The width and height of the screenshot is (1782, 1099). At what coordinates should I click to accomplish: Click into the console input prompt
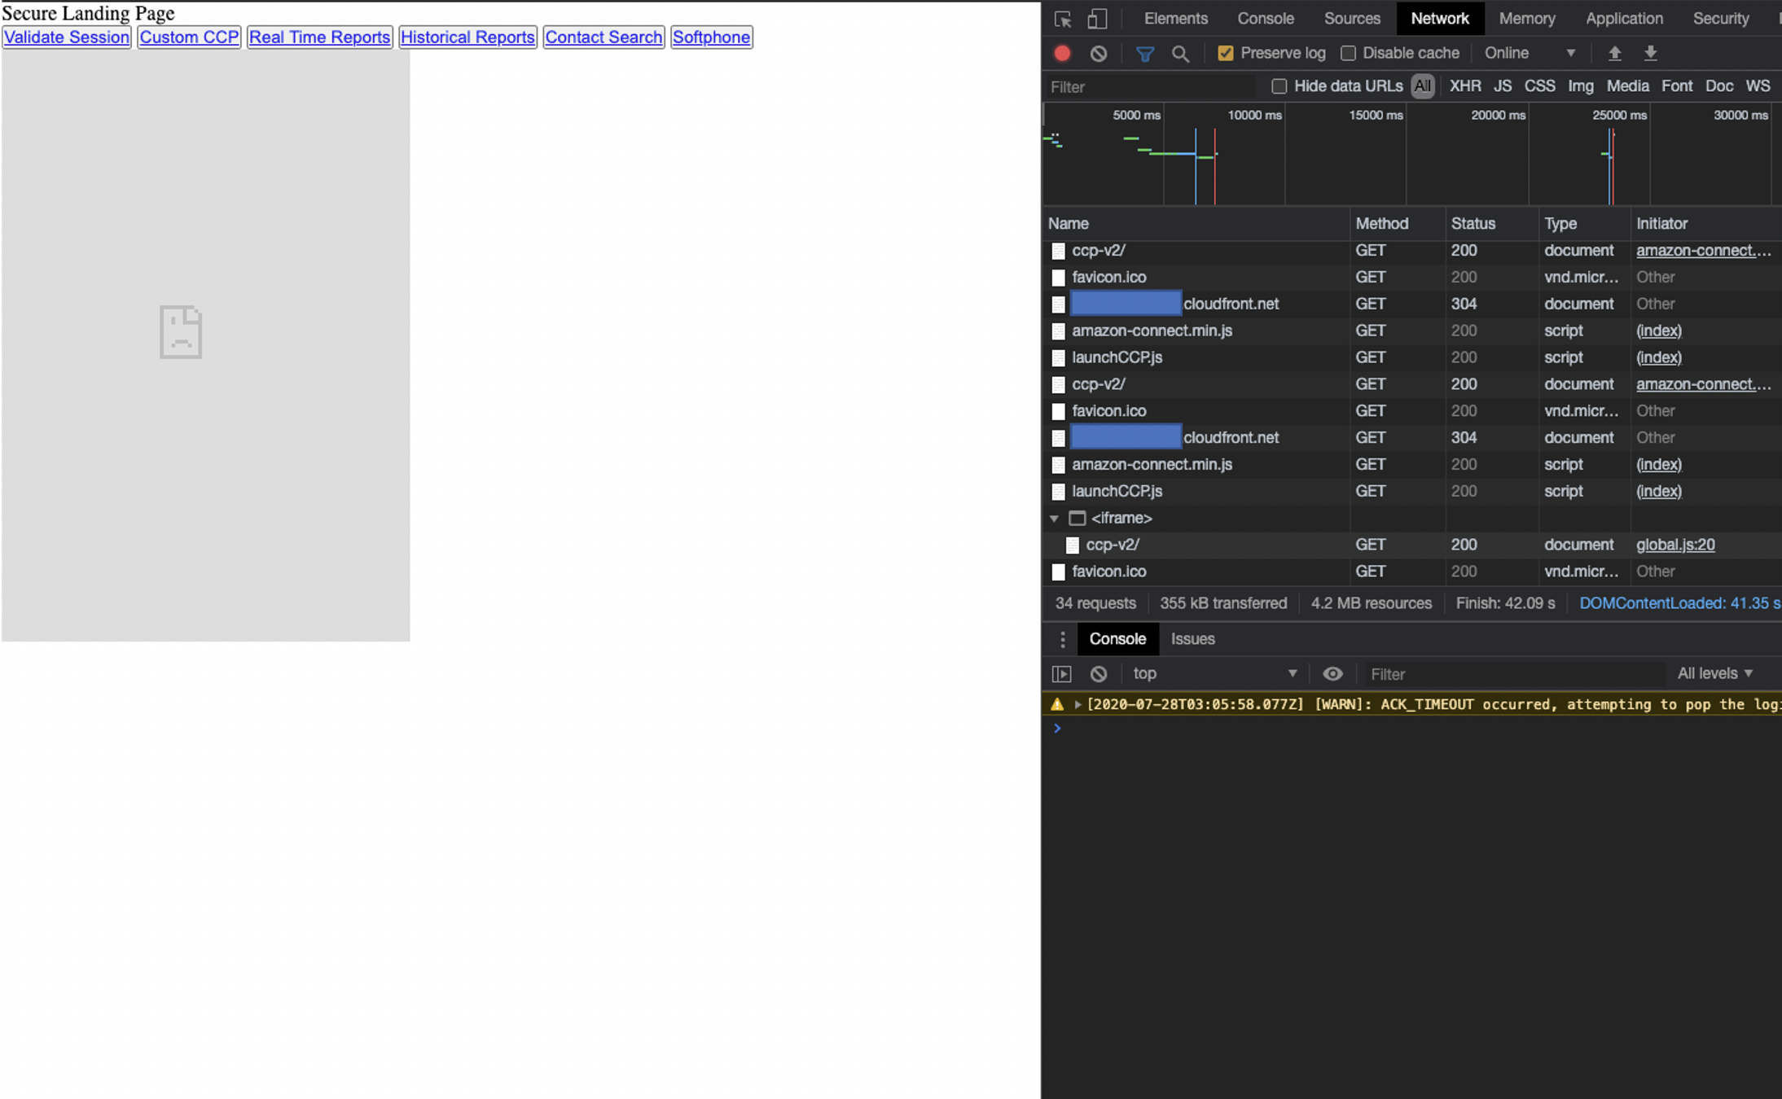tap(1222, 728)
